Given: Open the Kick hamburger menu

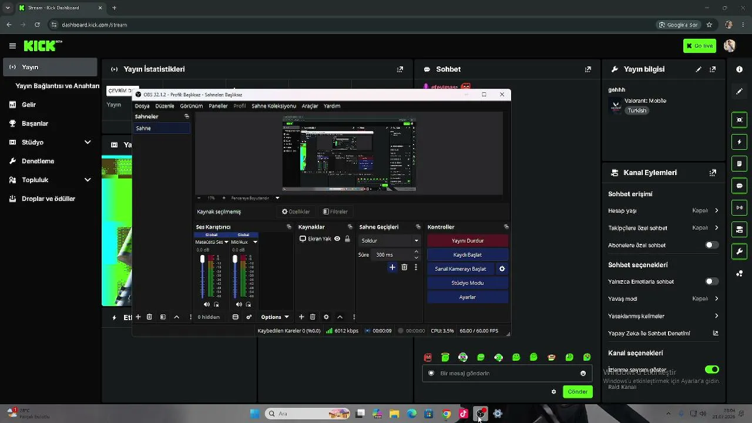Looking at the screenshot, I should tap(12, 46).
